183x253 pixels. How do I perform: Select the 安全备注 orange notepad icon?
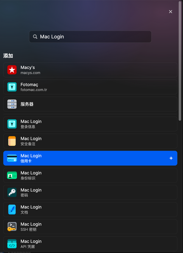12,141
